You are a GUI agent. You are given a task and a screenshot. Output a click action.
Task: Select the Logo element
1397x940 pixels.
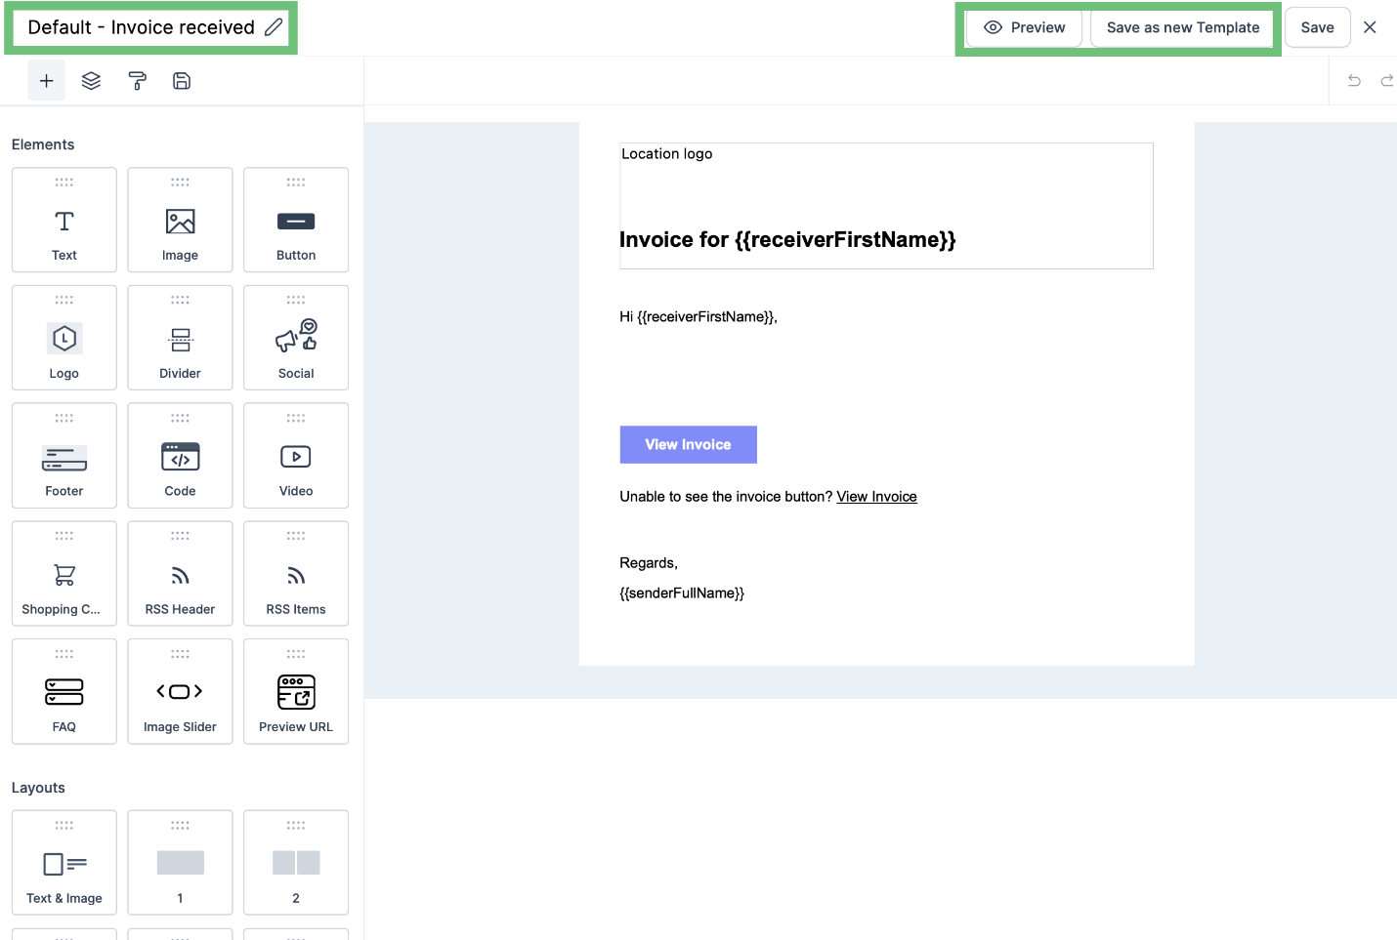coord(64,338)
